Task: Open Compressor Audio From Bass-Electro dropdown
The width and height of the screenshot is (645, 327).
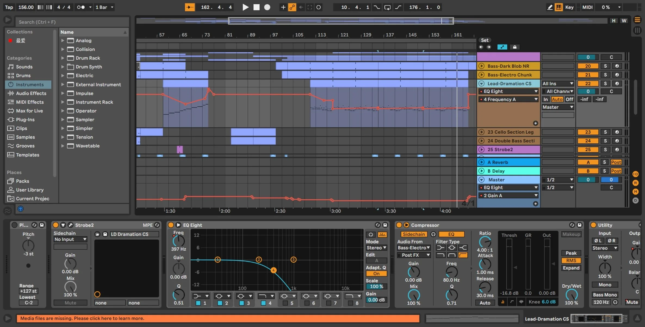Action: 414,248
